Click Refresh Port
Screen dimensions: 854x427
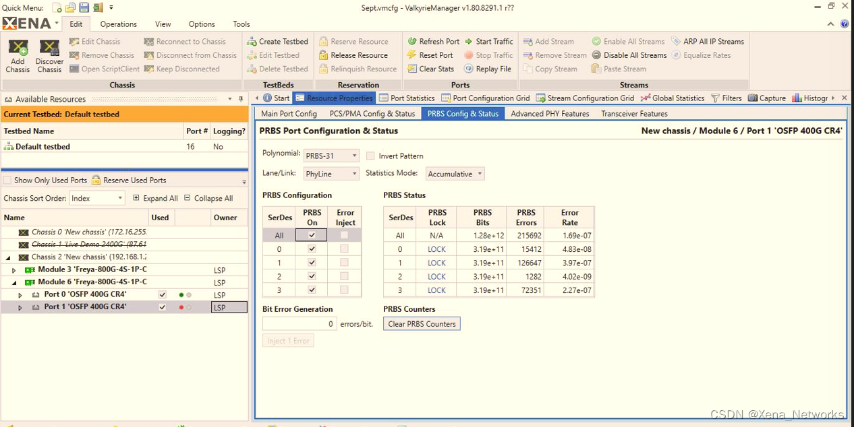point(434,41)
